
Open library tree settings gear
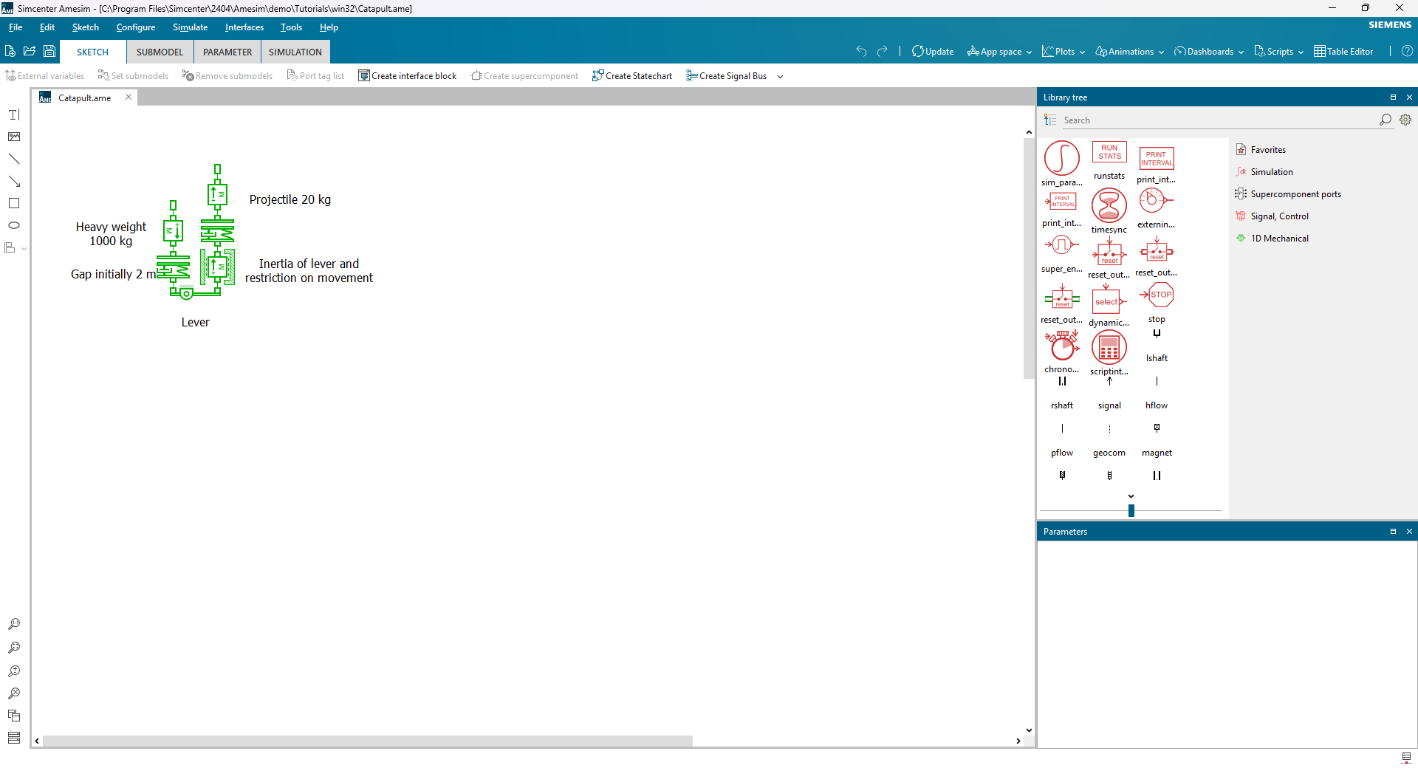[1405, 120]
